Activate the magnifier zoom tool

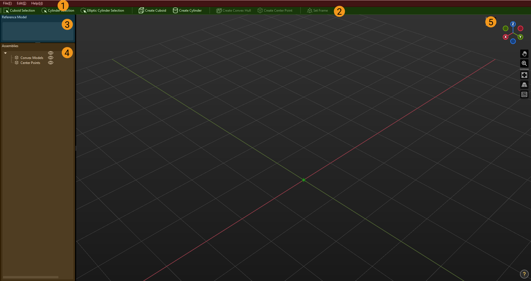click(524, 63)
